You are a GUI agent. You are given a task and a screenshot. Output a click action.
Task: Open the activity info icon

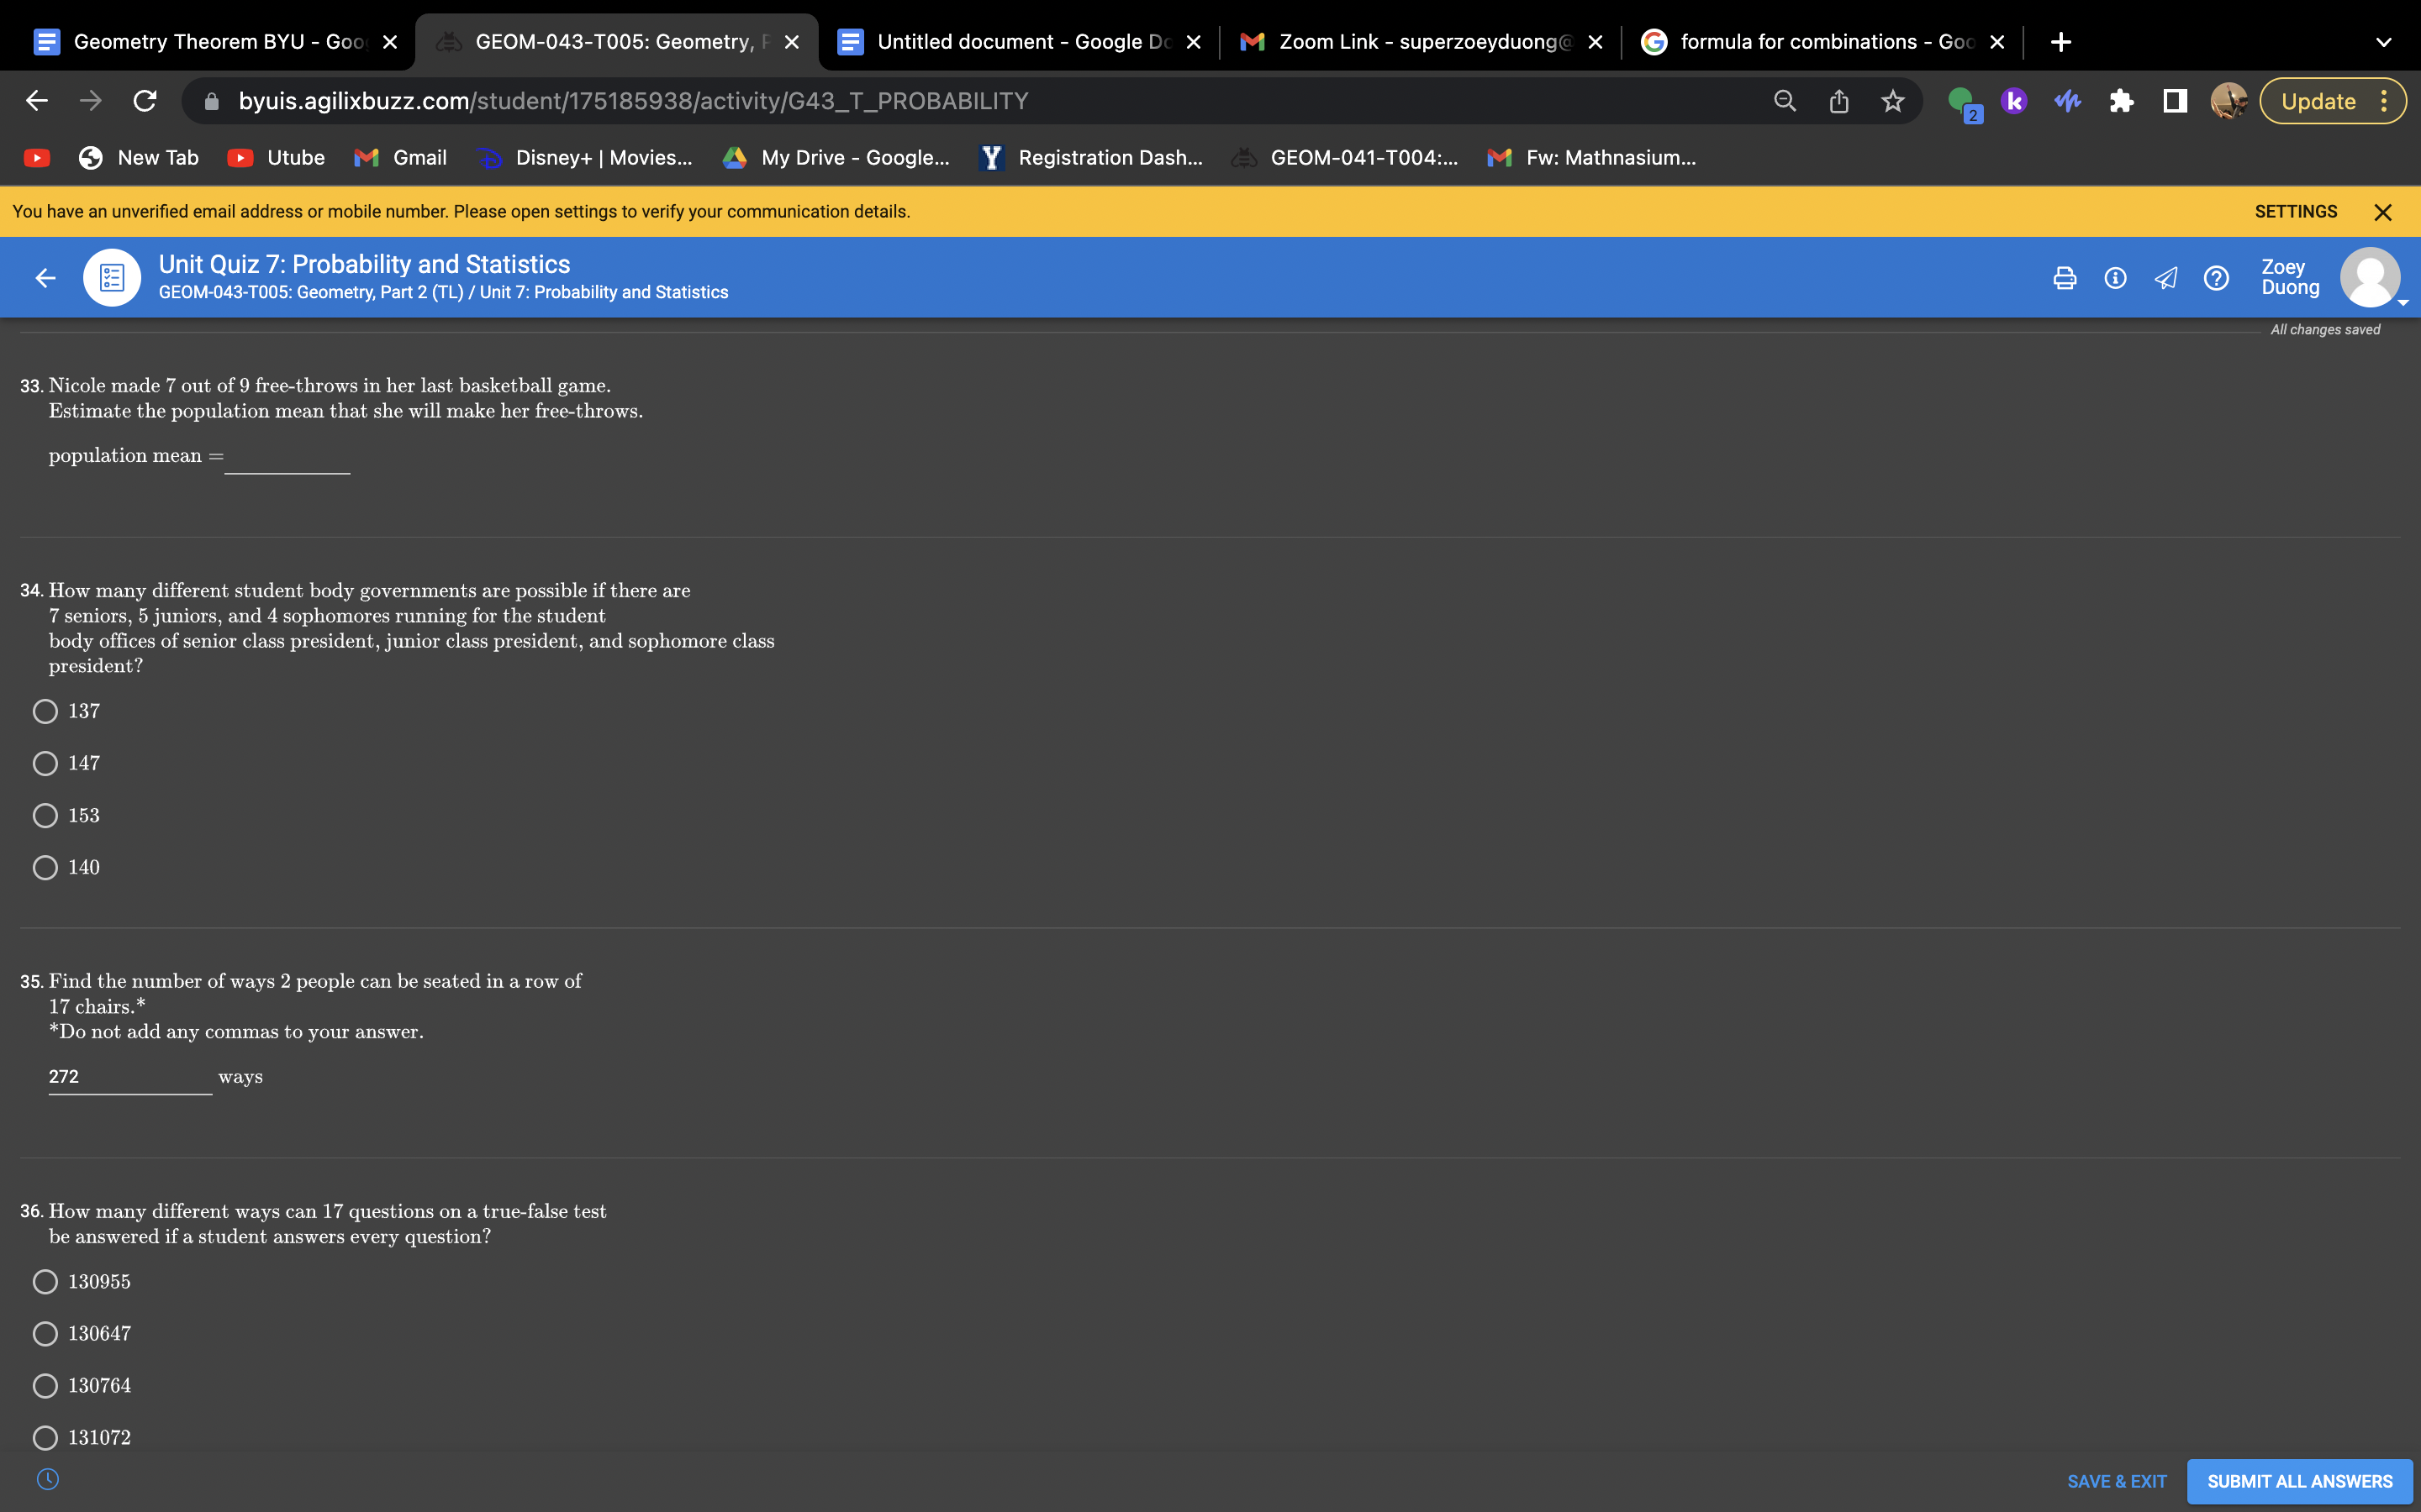coord(2115,278)
